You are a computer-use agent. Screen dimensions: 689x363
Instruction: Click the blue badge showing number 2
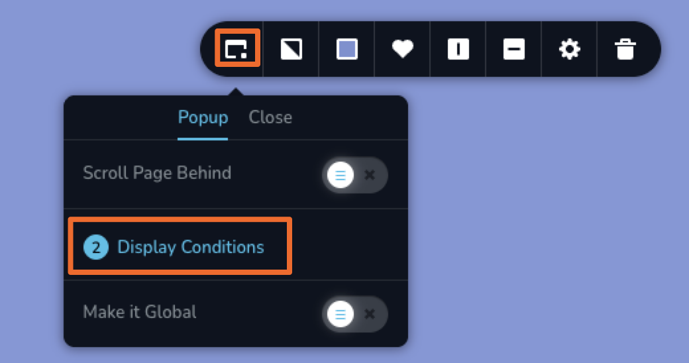pyautogui.click(x=96, y=247)
